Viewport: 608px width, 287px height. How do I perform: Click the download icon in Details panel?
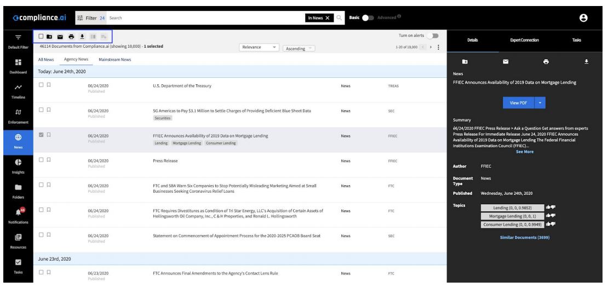[586, 62]
